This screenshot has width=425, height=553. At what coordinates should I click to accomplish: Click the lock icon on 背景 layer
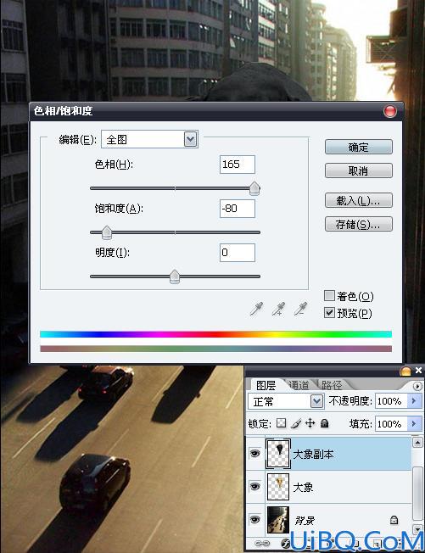click(x=394, y=520)
